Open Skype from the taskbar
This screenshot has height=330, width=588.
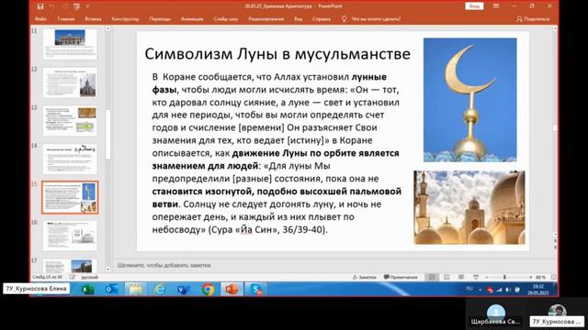pos(255,290)
